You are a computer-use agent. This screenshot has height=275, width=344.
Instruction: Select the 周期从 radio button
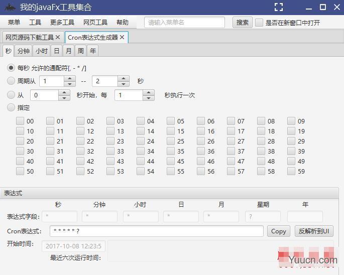pyautogui.click(x=11, y=81)
